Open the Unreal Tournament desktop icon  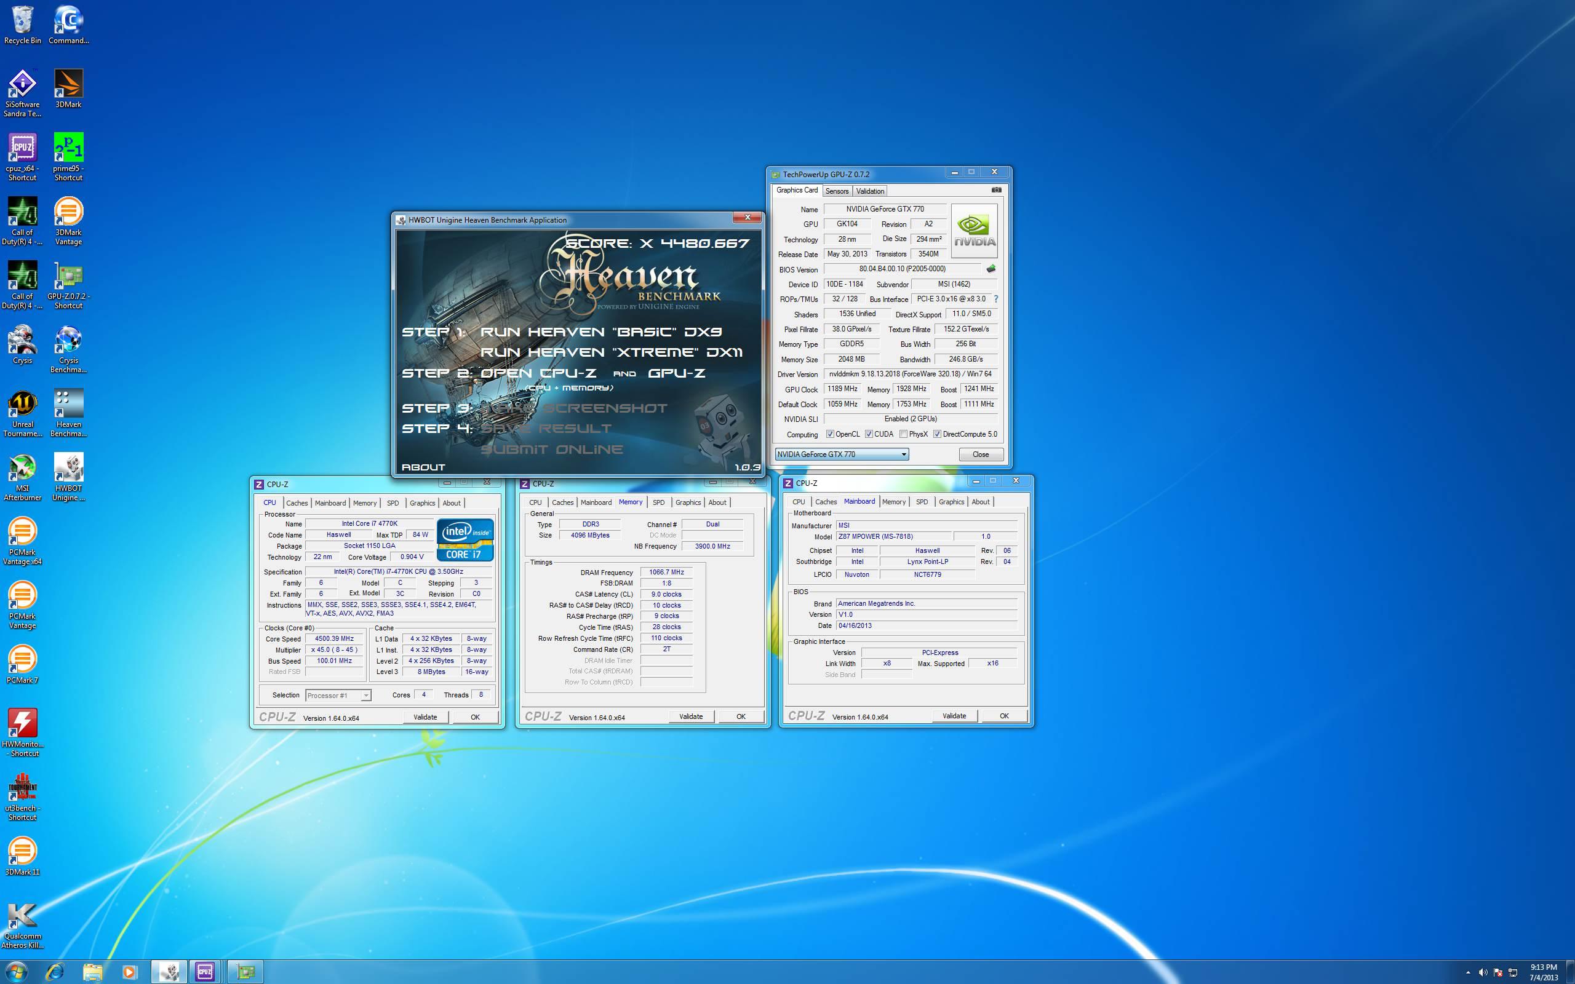[22, 413]
